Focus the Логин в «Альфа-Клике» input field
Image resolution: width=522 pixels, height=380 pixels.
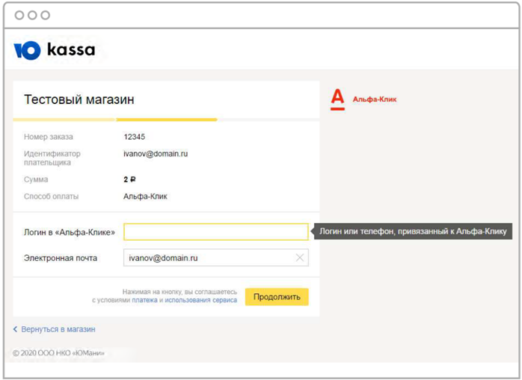[215, 232]
